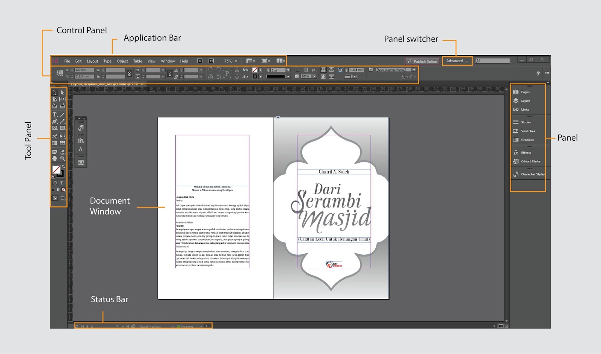This screenshot has width=601, height=354.
Task: Select the Type tool
Action: pos(54,114)
